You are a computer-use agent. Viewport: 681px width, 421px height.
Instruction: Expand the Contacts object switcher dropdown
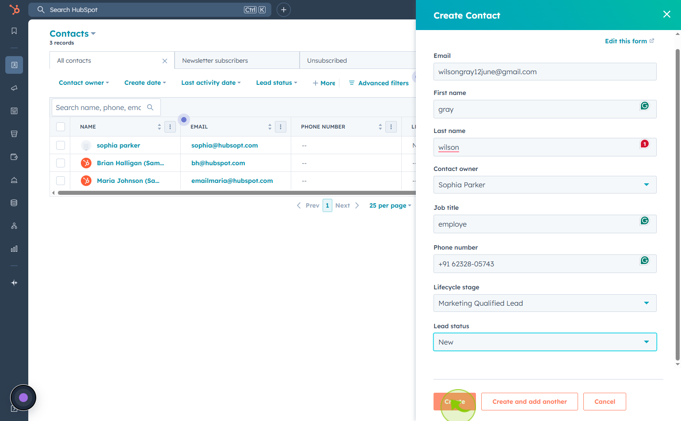tap(72, 34)
